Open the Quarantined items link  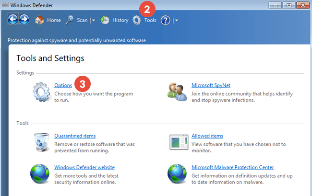(75, 136)
